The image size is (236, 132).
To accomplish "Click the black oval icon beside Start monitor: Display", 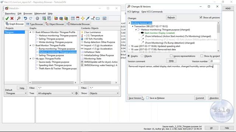I will tap(142, 33).
